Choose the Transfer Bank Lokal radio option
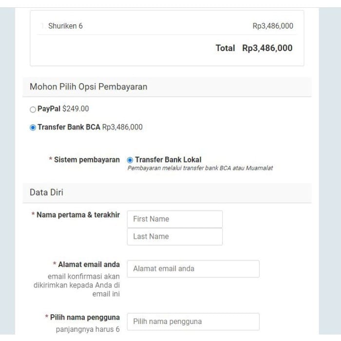 pyautogui.click(x=130, y=160)
